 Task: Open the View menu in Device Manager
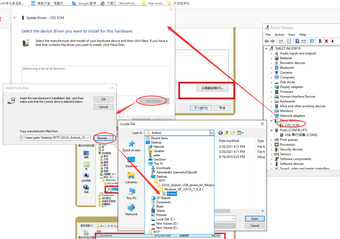pyautogui.click(x=292, y=35)
